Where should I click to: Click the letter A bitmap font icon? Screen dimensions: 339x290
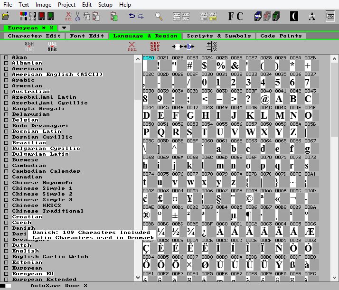(x=312, y=16)
